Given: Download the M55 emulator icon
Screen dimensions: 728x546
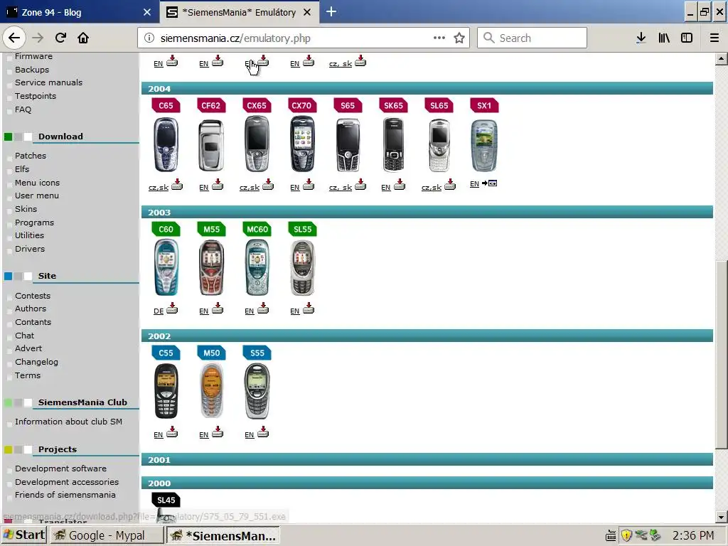Looking at the screenshot, I should 218,309.
